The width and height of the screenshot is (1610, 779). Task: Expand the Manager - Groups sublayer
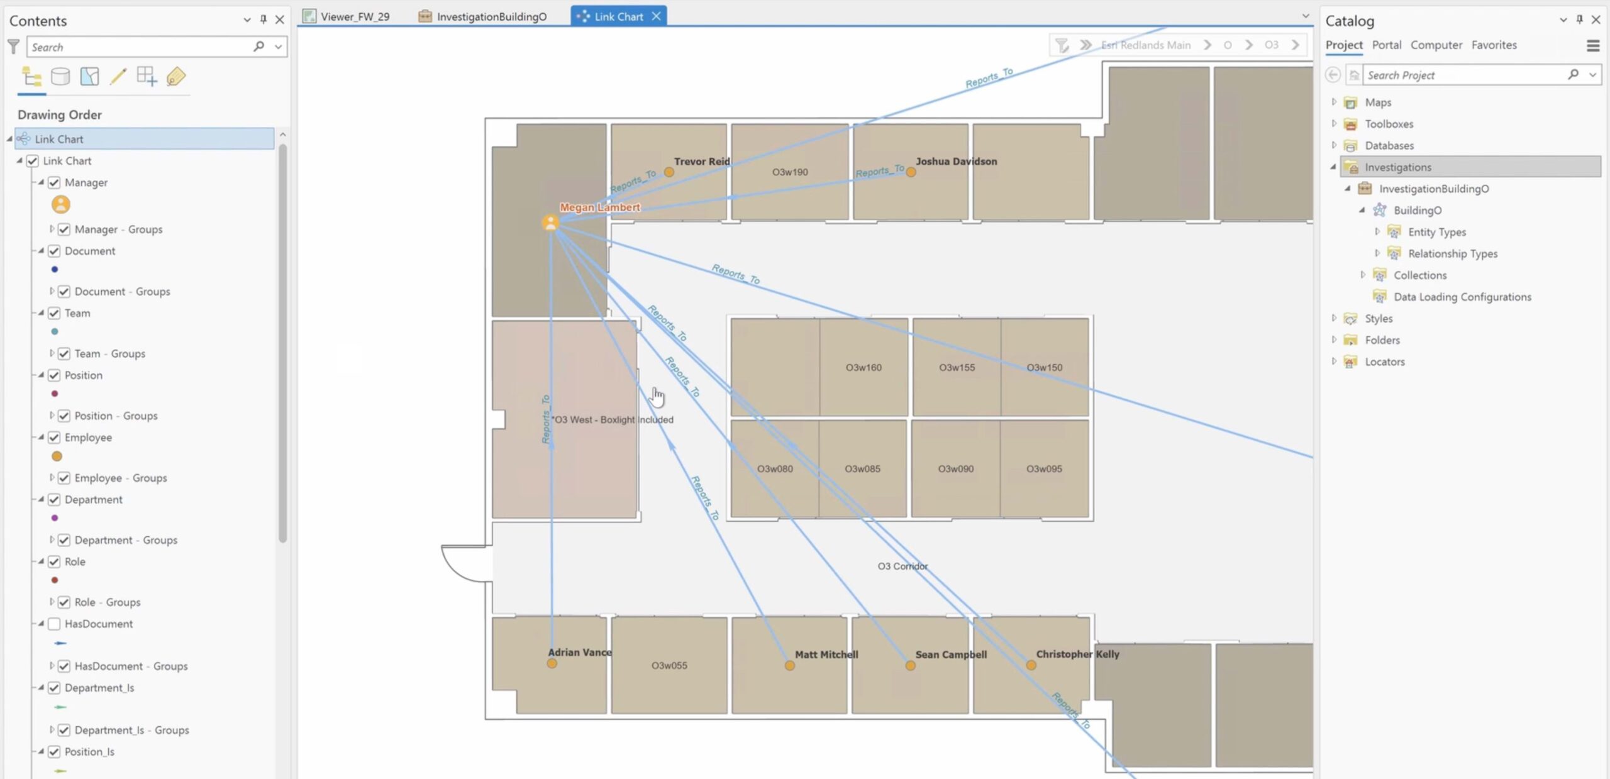[52, 229]
